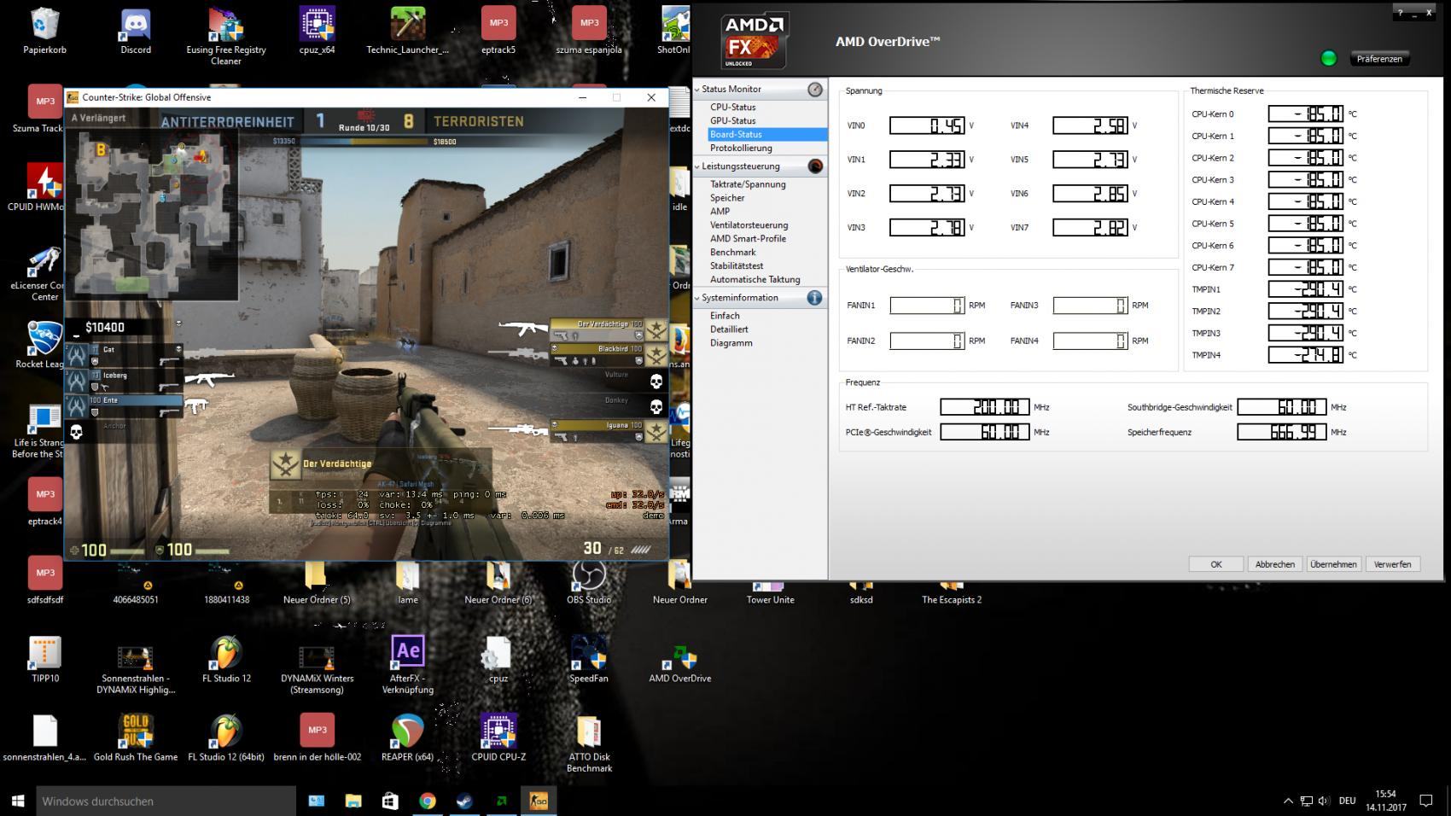The width and height of the screenshot is (1451, 816).
Task: Open CPUID CPU-Z desktop shortcut
Action: click(498, 738)
